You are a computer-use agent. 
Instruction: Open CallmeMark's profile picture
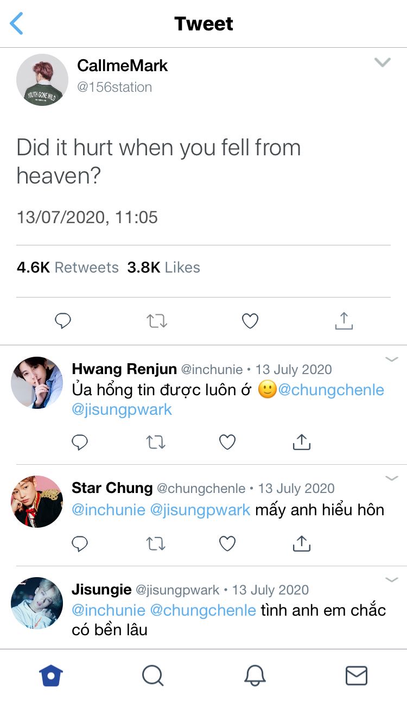pyautogui.click(x=42, y=80)
